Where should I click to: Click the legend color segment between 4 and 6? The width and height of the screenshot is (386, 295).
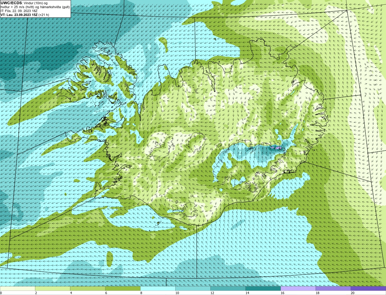coord(88,288)
